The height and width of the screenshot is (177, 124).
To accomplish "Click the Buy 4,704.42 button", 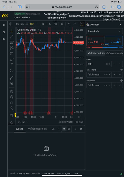I will pyautogui.click(x=114, y=41).
